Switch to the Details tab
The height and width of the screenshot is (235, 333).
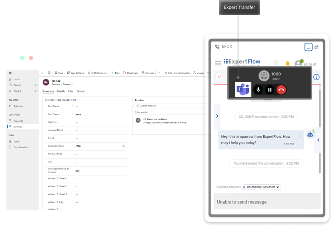pos(61,91)
